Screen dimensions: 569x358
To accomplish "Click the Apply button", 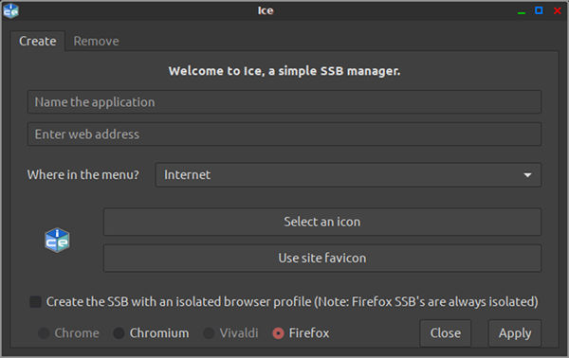I will coord(515,333).
